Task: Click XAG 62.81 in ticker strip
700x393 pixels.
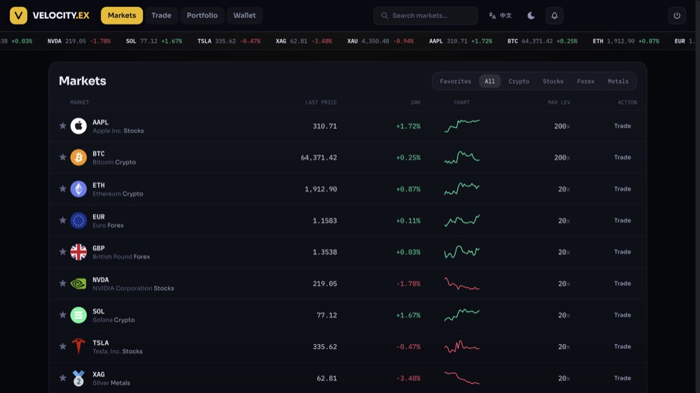Action: coord(304,41)
